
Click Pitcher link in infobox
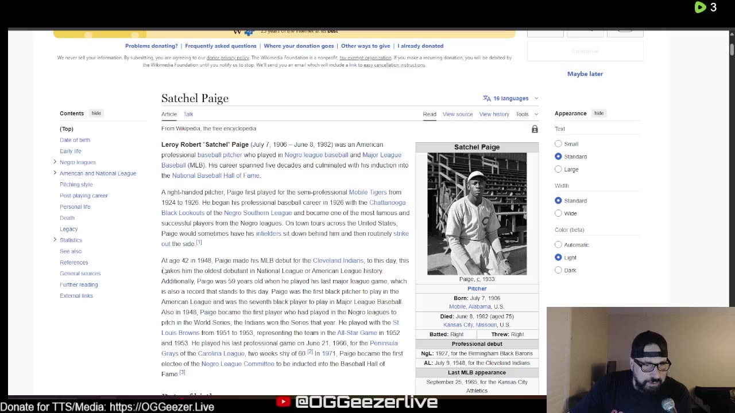point(477,289)
